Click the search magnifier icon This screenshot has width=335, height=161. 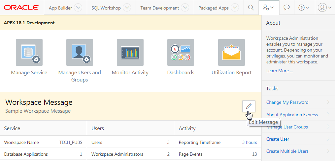[251, 8]
